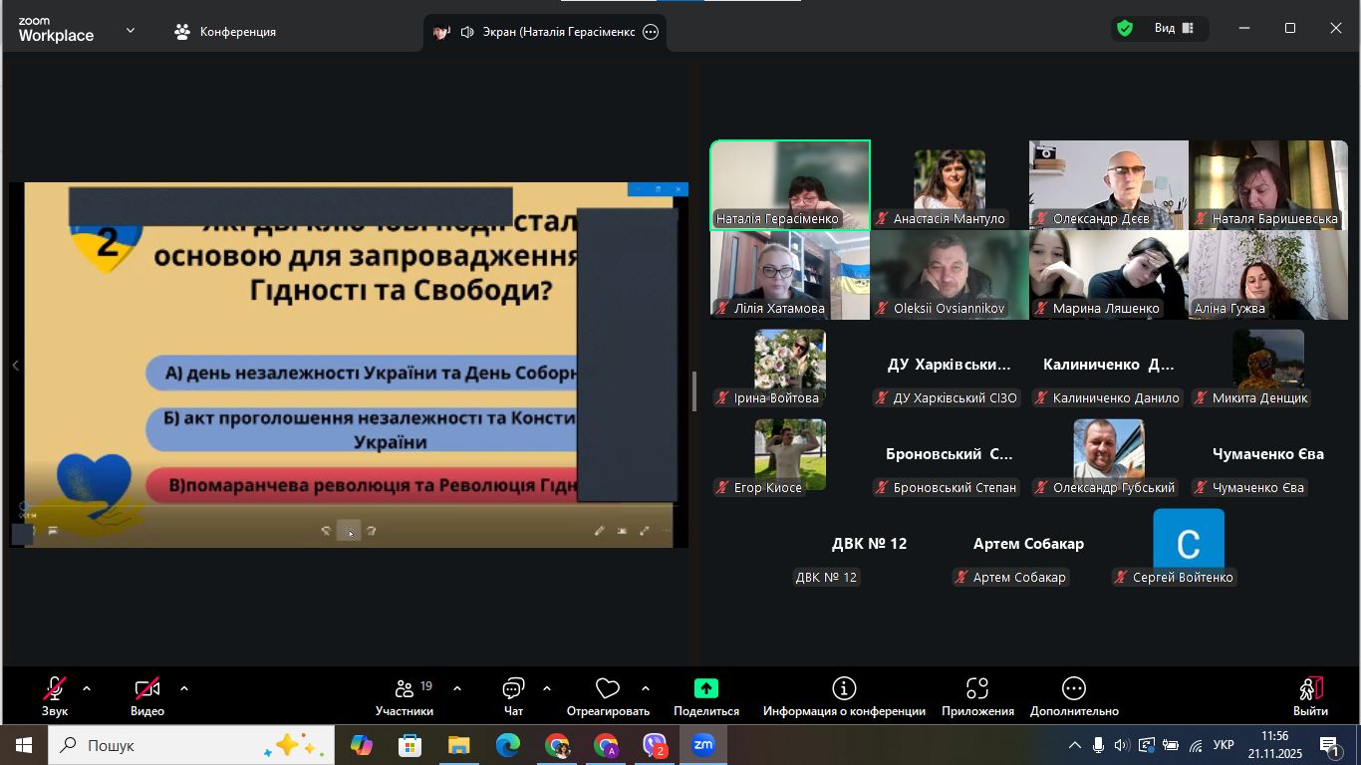Toggle the View layout button
This screenshot has width=1361, height=765.
(1174, 29)
